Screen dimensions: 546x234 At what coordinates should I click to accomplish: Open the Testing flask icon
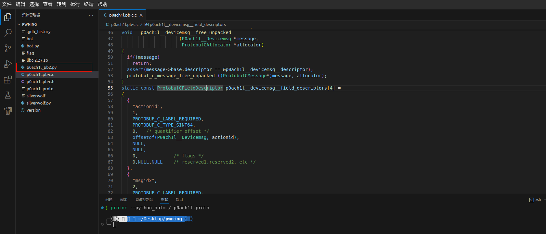[8, 95]
